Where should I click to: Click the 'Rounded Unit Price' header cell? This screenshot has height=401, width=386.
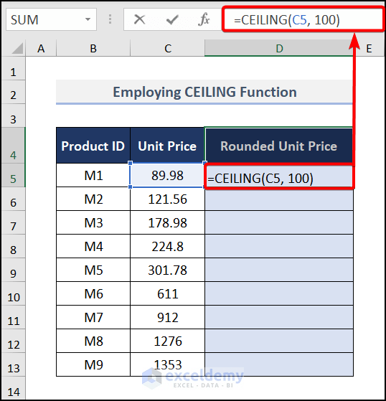279,146
